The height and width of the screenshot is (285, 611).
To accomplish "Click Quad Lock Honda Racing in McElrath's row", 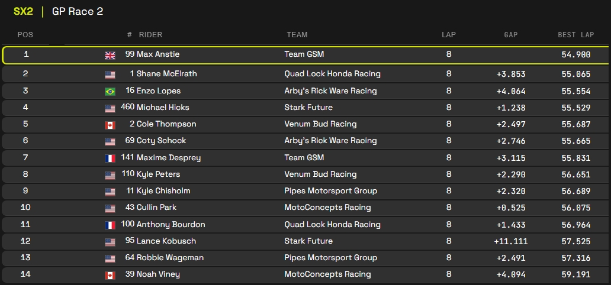I will pyautogui.click(x=332, y=74).
